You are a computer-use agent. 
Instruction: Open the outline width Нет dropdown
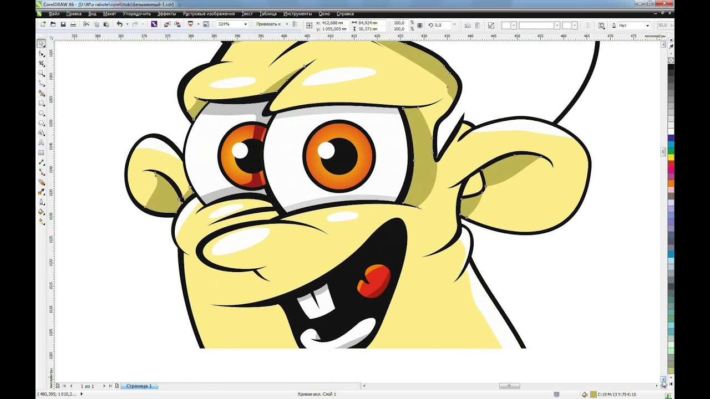pyautogui.click(x=647, y=25)
